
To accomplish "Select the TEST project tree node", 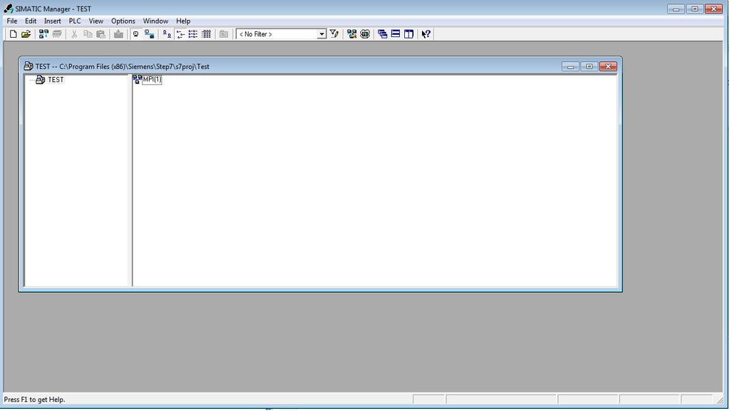I will pos(56,80).
